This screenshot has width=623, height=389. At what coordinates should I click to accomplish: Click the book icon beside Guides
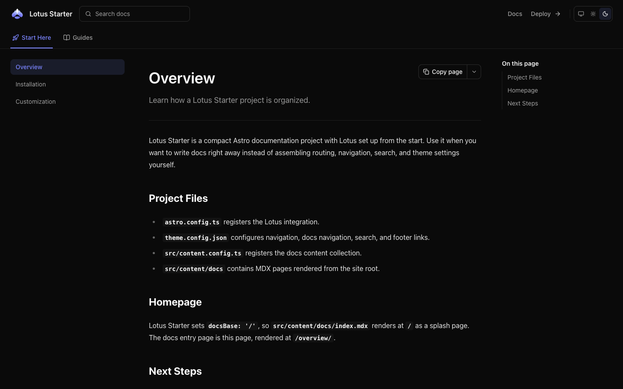coord(67,38)
